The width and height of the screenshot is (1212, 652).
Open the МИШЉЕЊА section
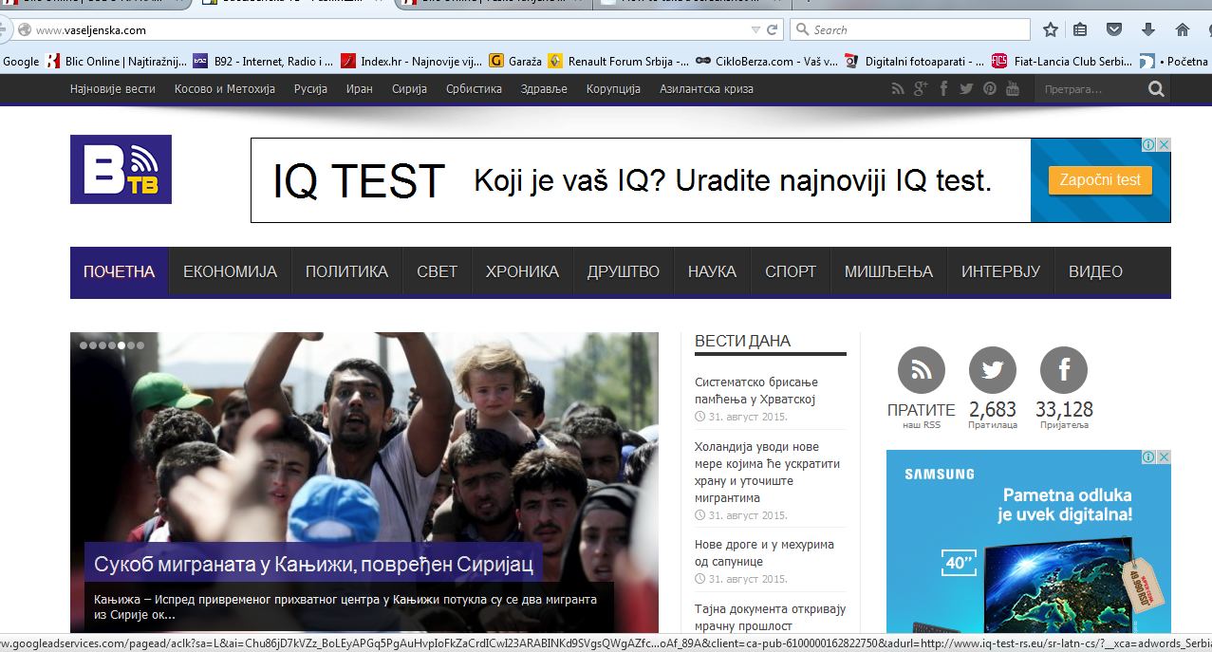tap(889, 272)
